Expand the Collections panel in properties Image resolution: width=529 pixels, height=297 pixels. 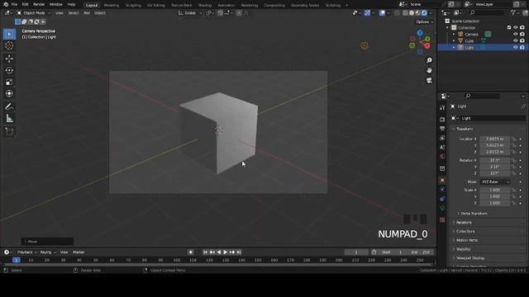465,231
